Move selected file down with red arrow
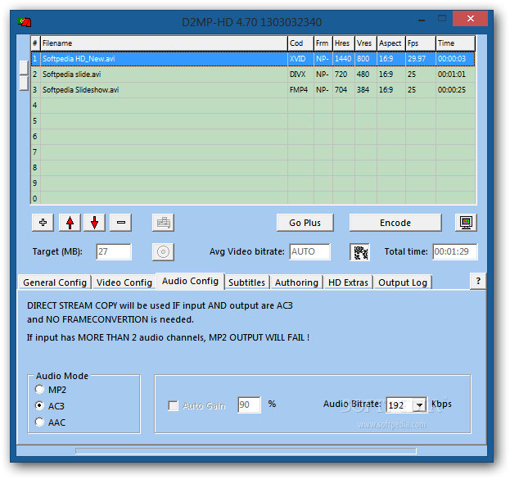510x479 pixels. click(x=94, y=223)
